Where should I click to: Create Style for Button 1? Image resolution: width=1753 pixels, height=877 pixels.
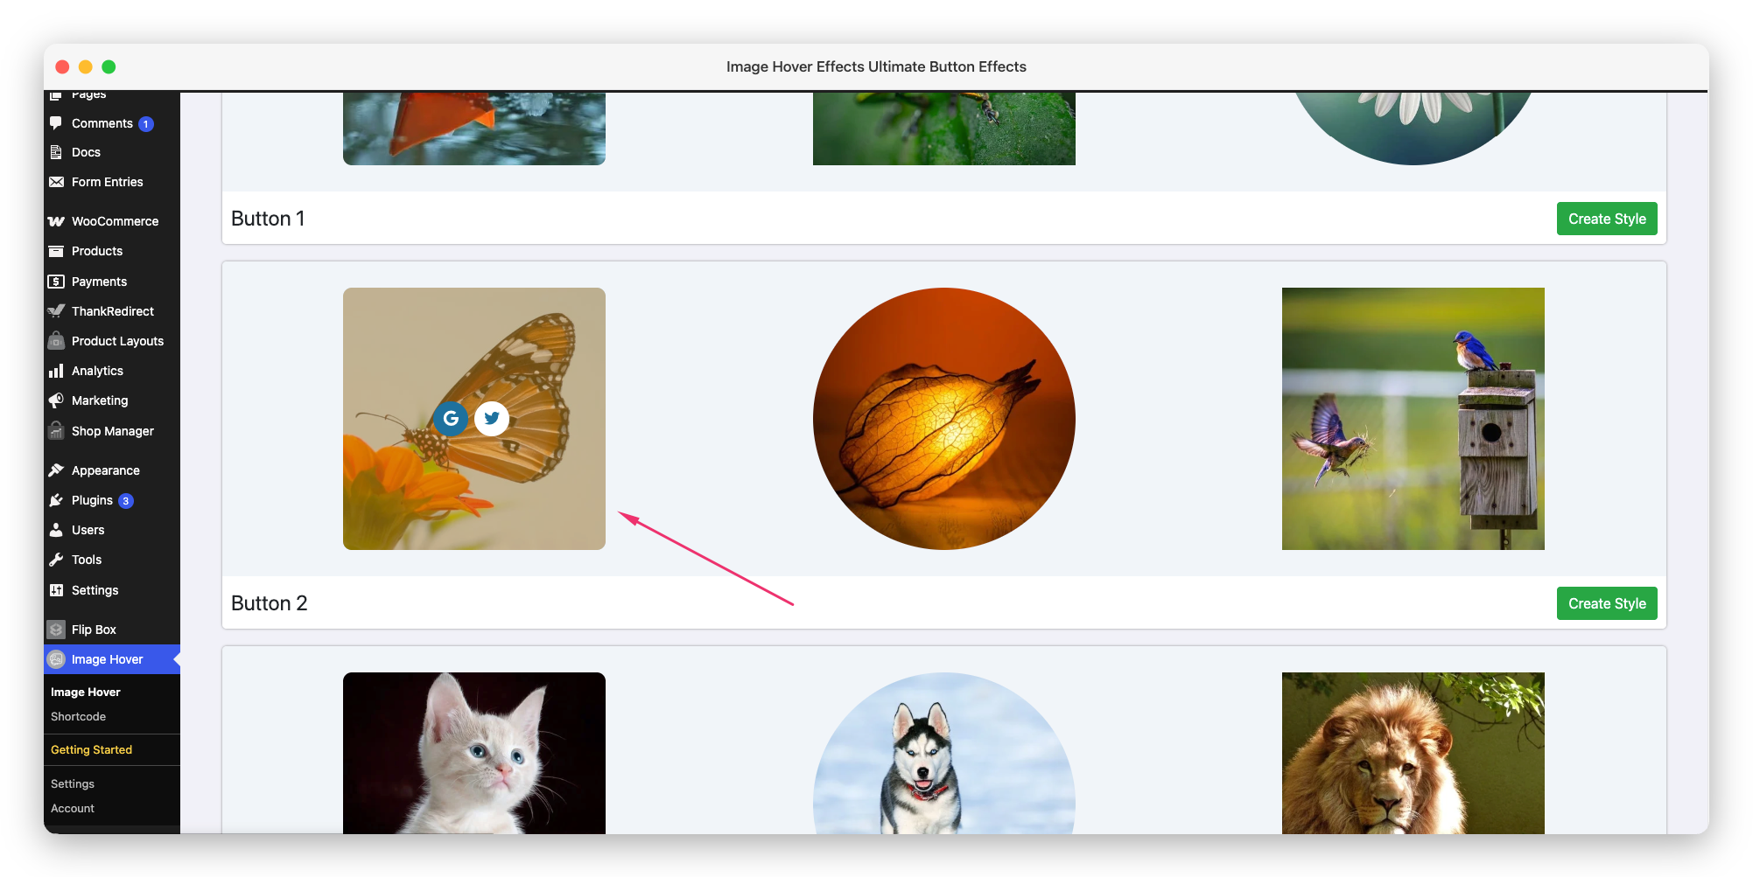1607,219
